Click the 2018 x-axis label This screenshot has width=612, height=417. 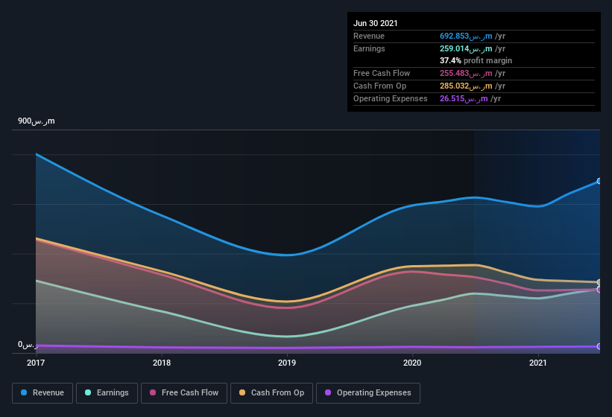pos(162,363)
